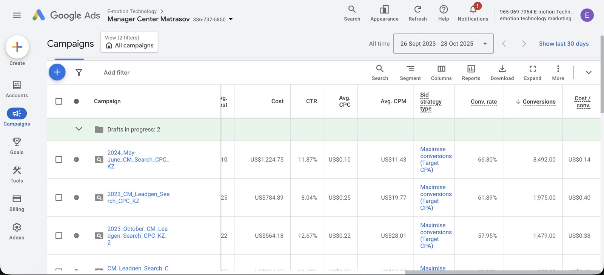The width and height of the screenshot is (604, 275).
Task: Click the E-motion Technology breadcrumb
Action: (132, 11)
